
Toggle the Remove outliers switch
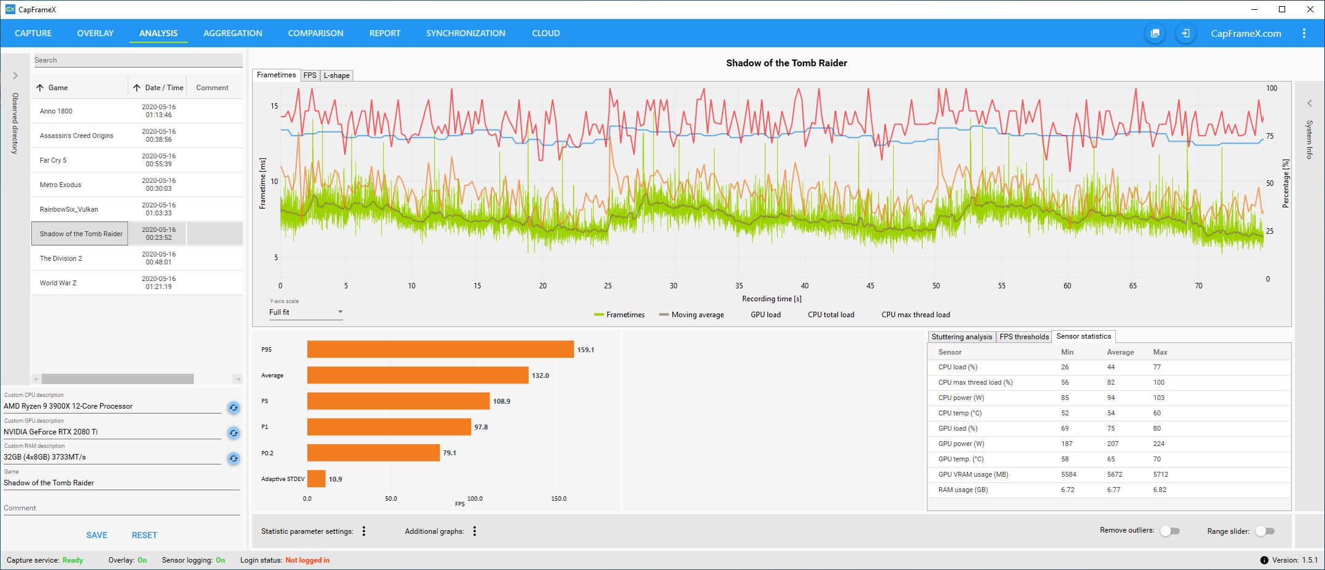(1170, 531)
